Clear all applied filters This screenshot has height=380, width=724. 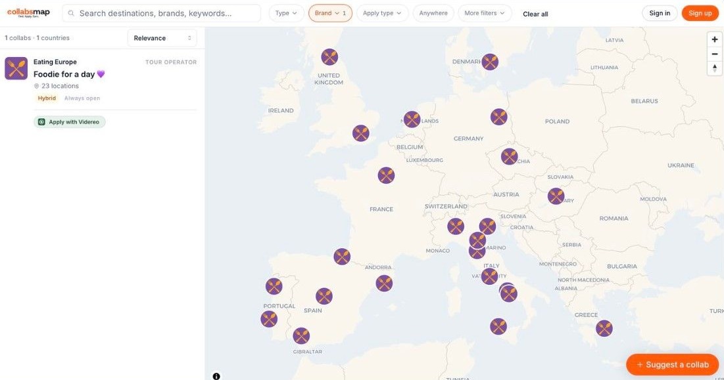535,14
